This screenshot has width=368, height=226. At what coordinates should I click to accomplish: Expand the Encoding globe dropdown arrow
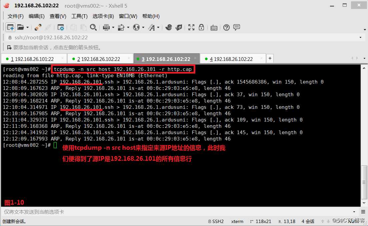point(143,27)
